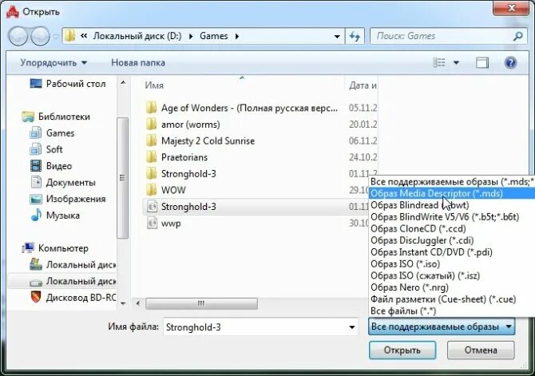This screenshot has height=376, width=535.
Task: Click the Back navigation arrow button
Action: click(18, 36)
